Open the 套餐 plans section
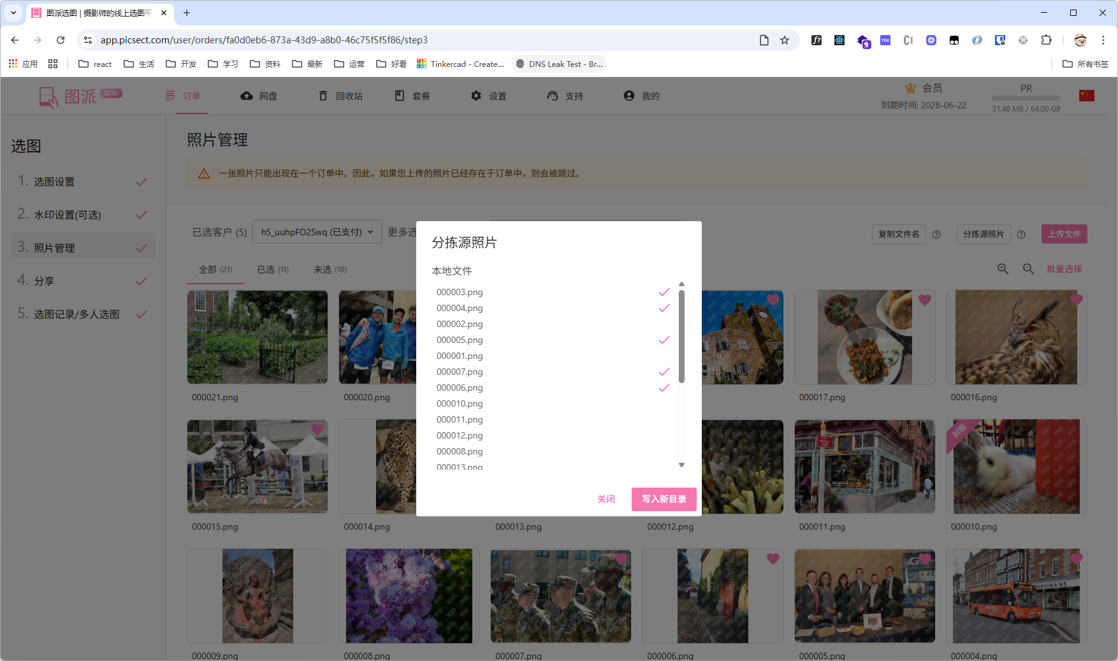This screenshot has height=661, width=1118. (412, 96)
